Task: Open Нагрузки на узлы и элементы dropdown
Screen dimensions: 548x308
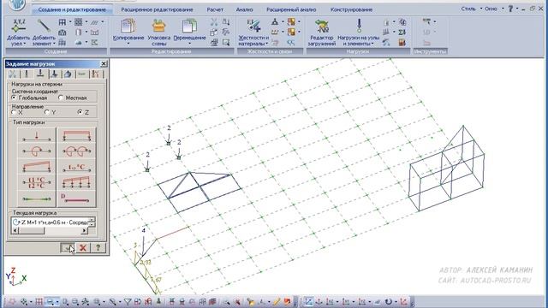Action: (x=372, y=44)
